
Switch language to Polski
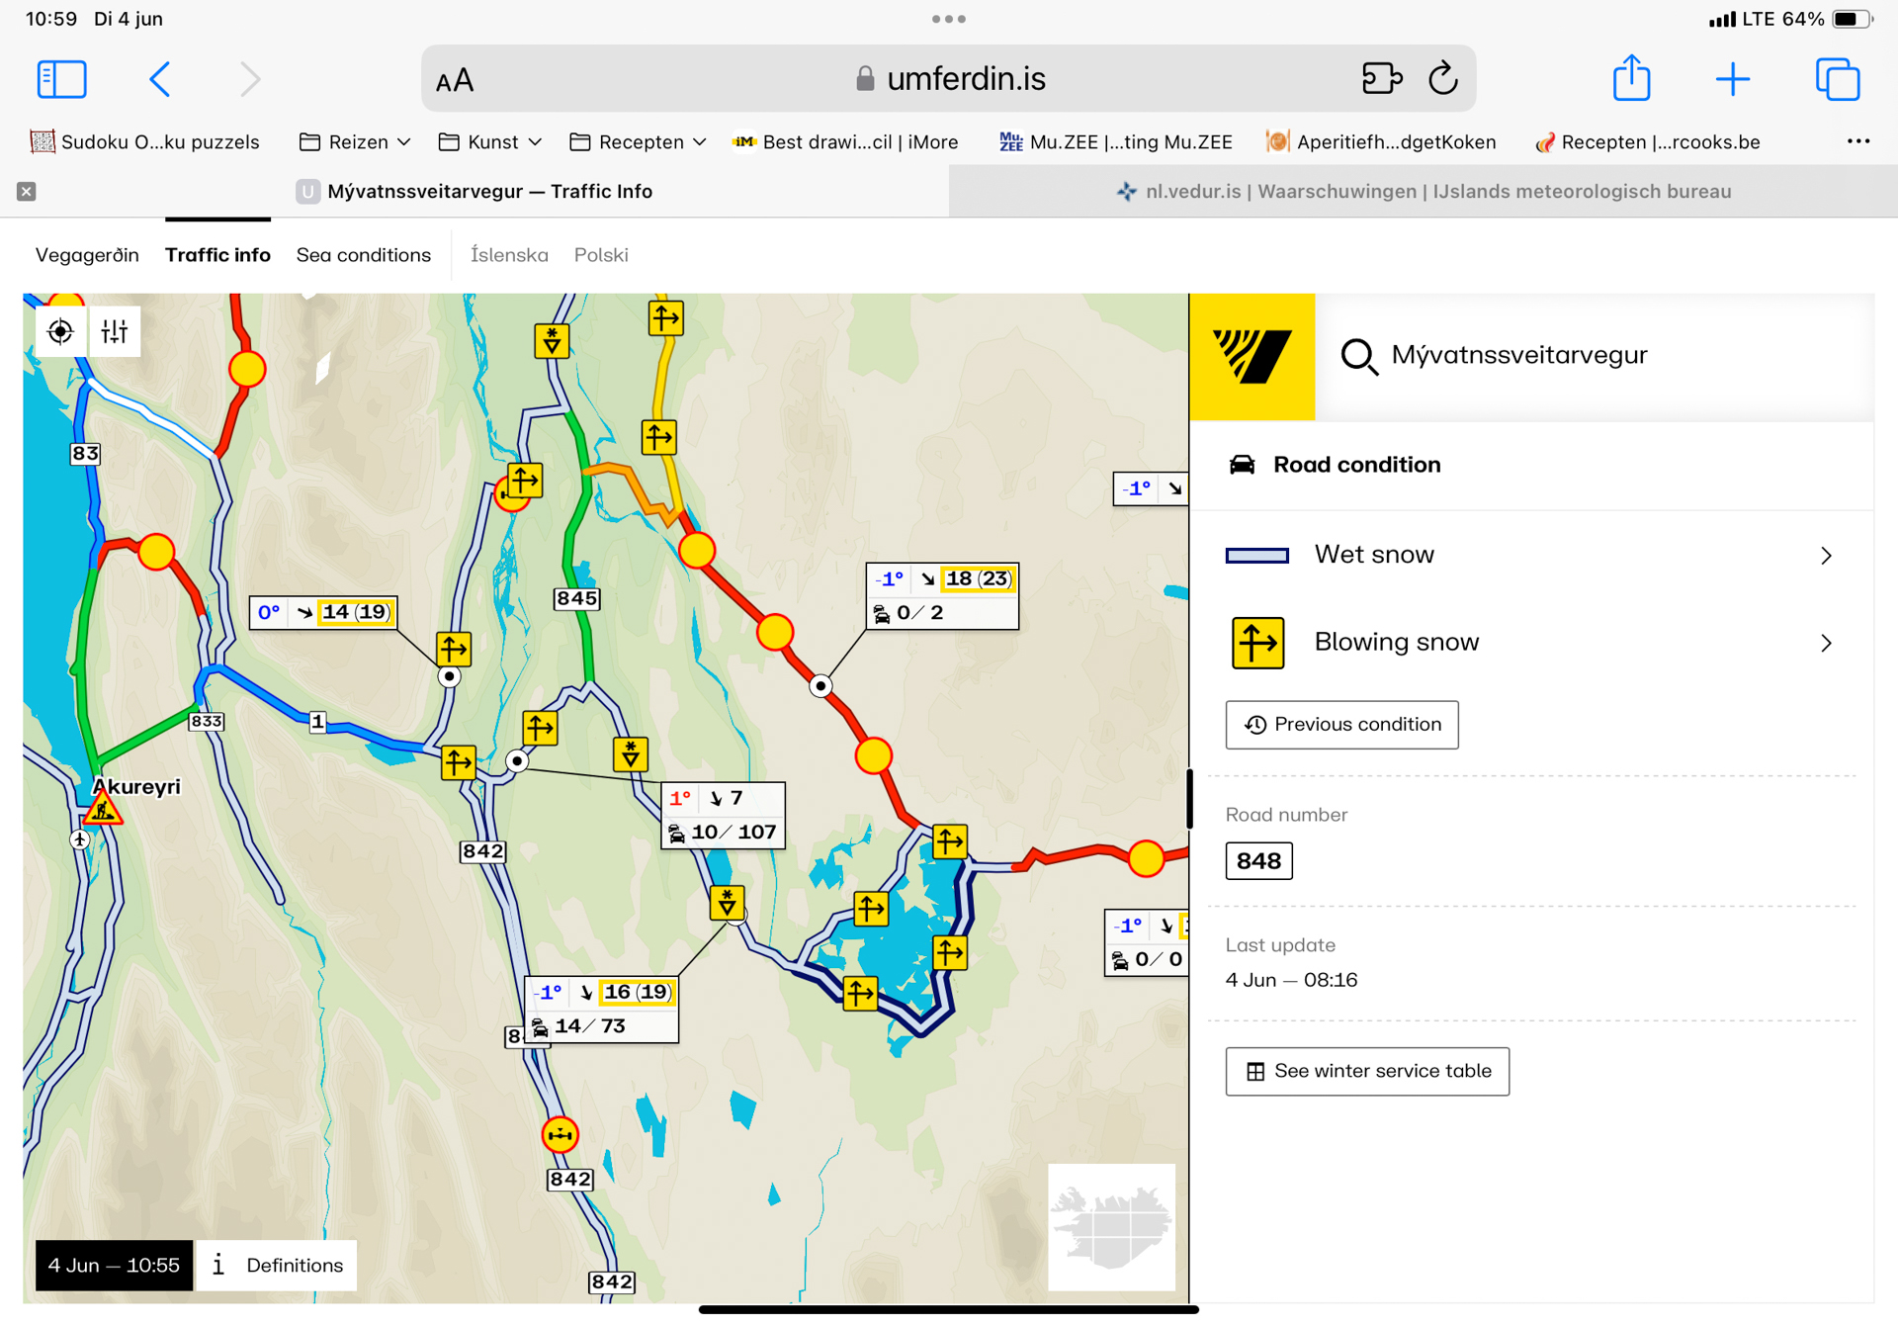601,255
